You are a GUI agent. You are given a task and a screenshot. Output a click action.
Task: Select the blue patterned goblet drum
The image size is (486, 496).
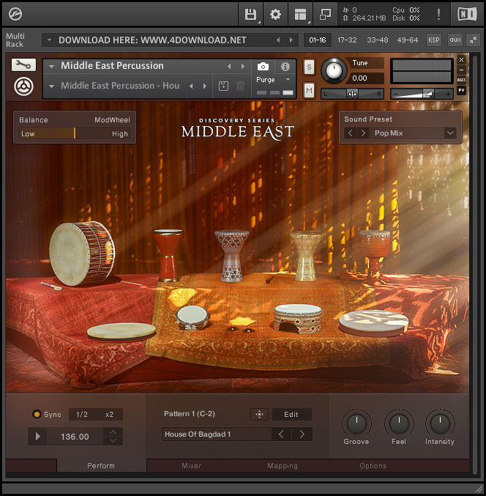pyautogui.click(x=231, y=256)
